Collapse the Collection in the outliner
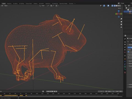The image size is (132, 99). point(126,10)
